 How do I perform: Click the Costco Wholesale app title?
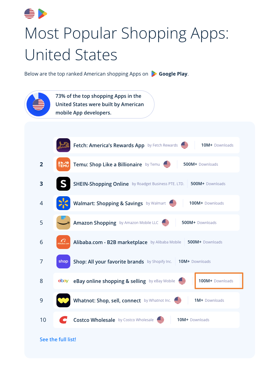[94, 320]
